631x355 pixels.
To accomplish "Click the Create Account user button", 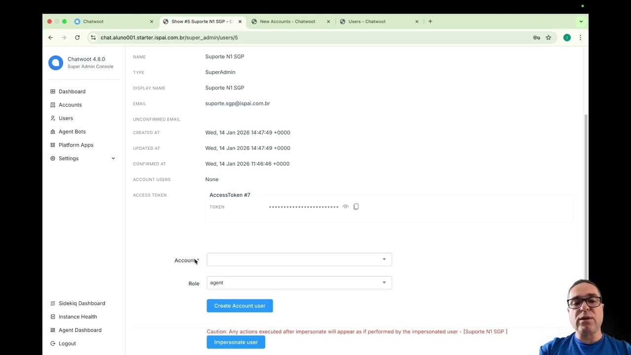I will coord(240,306).
